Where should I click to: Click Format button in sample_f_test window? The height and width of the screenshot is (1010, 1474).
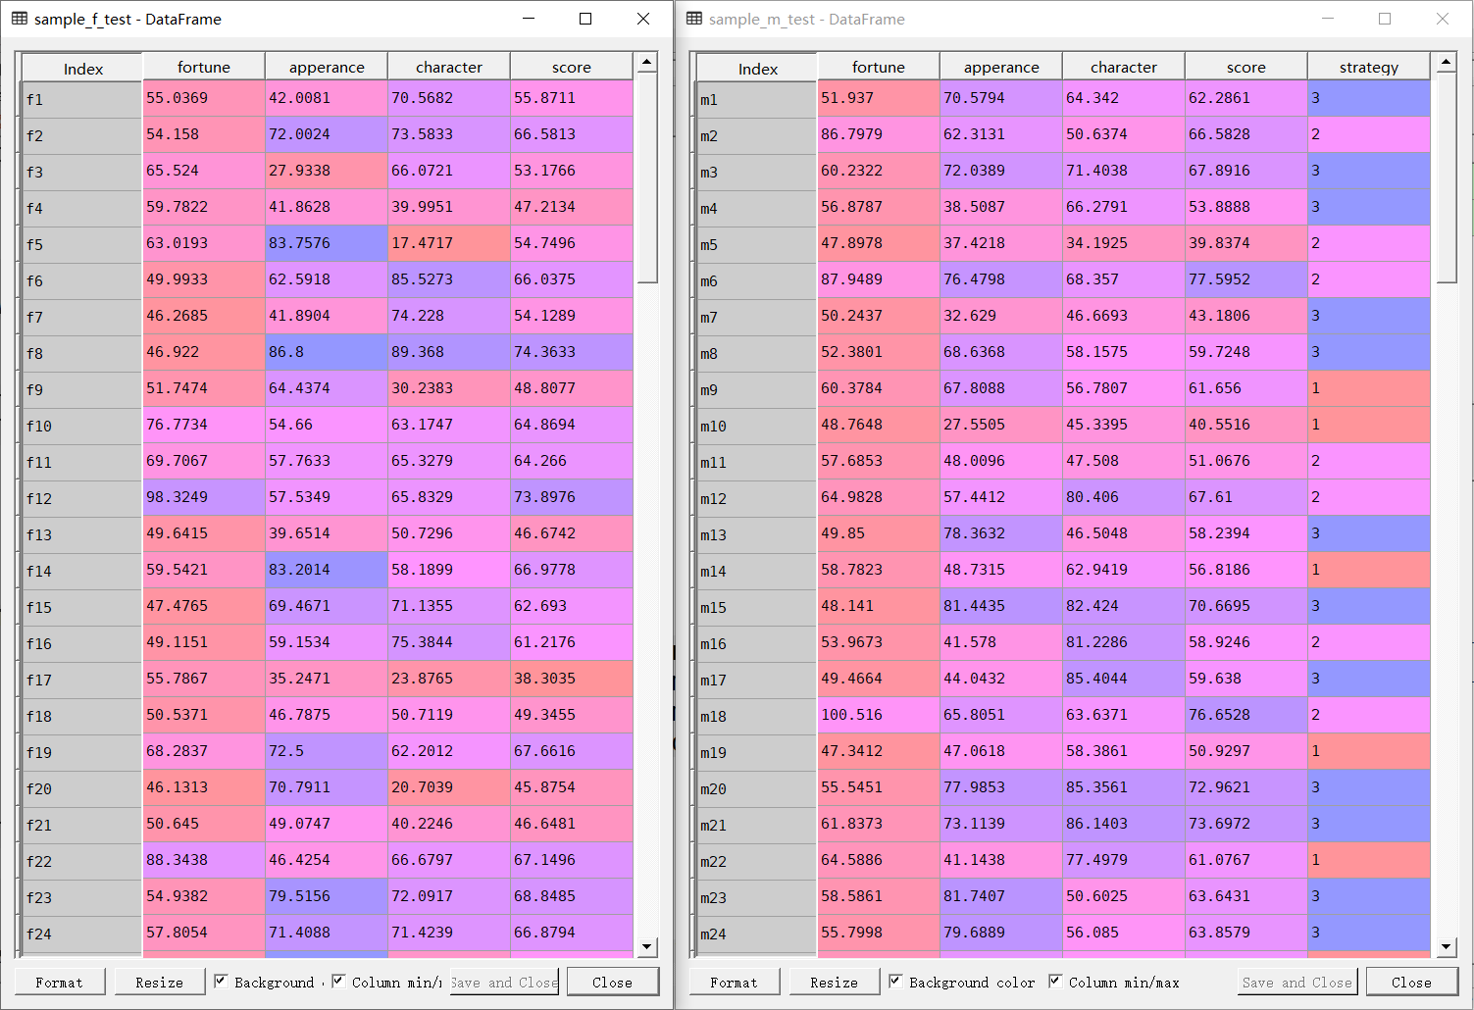[59, 982]
